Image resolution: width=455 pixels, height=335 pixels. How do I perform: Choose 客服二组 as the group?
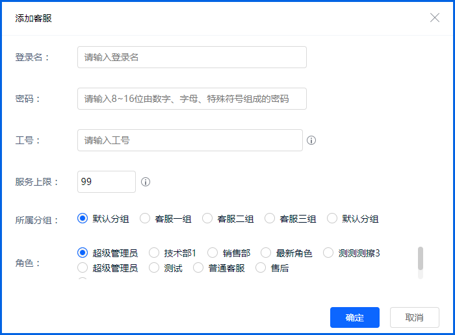207,218
